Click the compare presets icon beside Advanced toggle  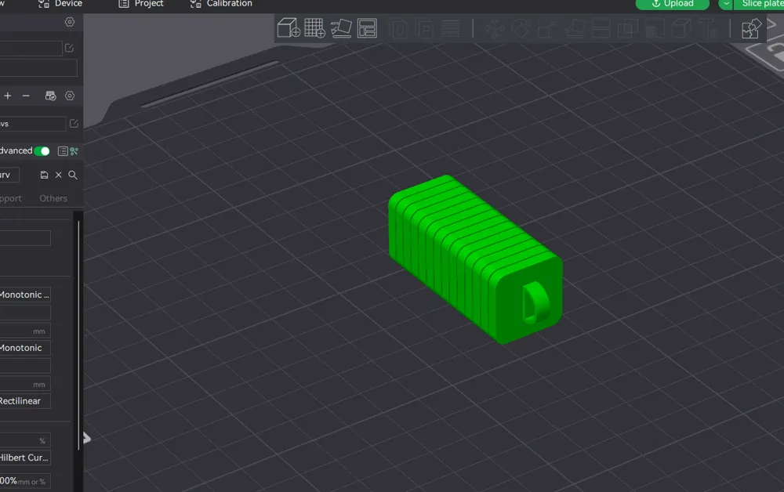point(74,151)
